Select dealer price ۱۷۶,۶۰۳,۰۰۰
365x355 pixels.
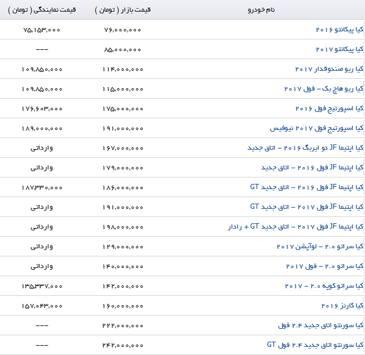pos(42,109)
